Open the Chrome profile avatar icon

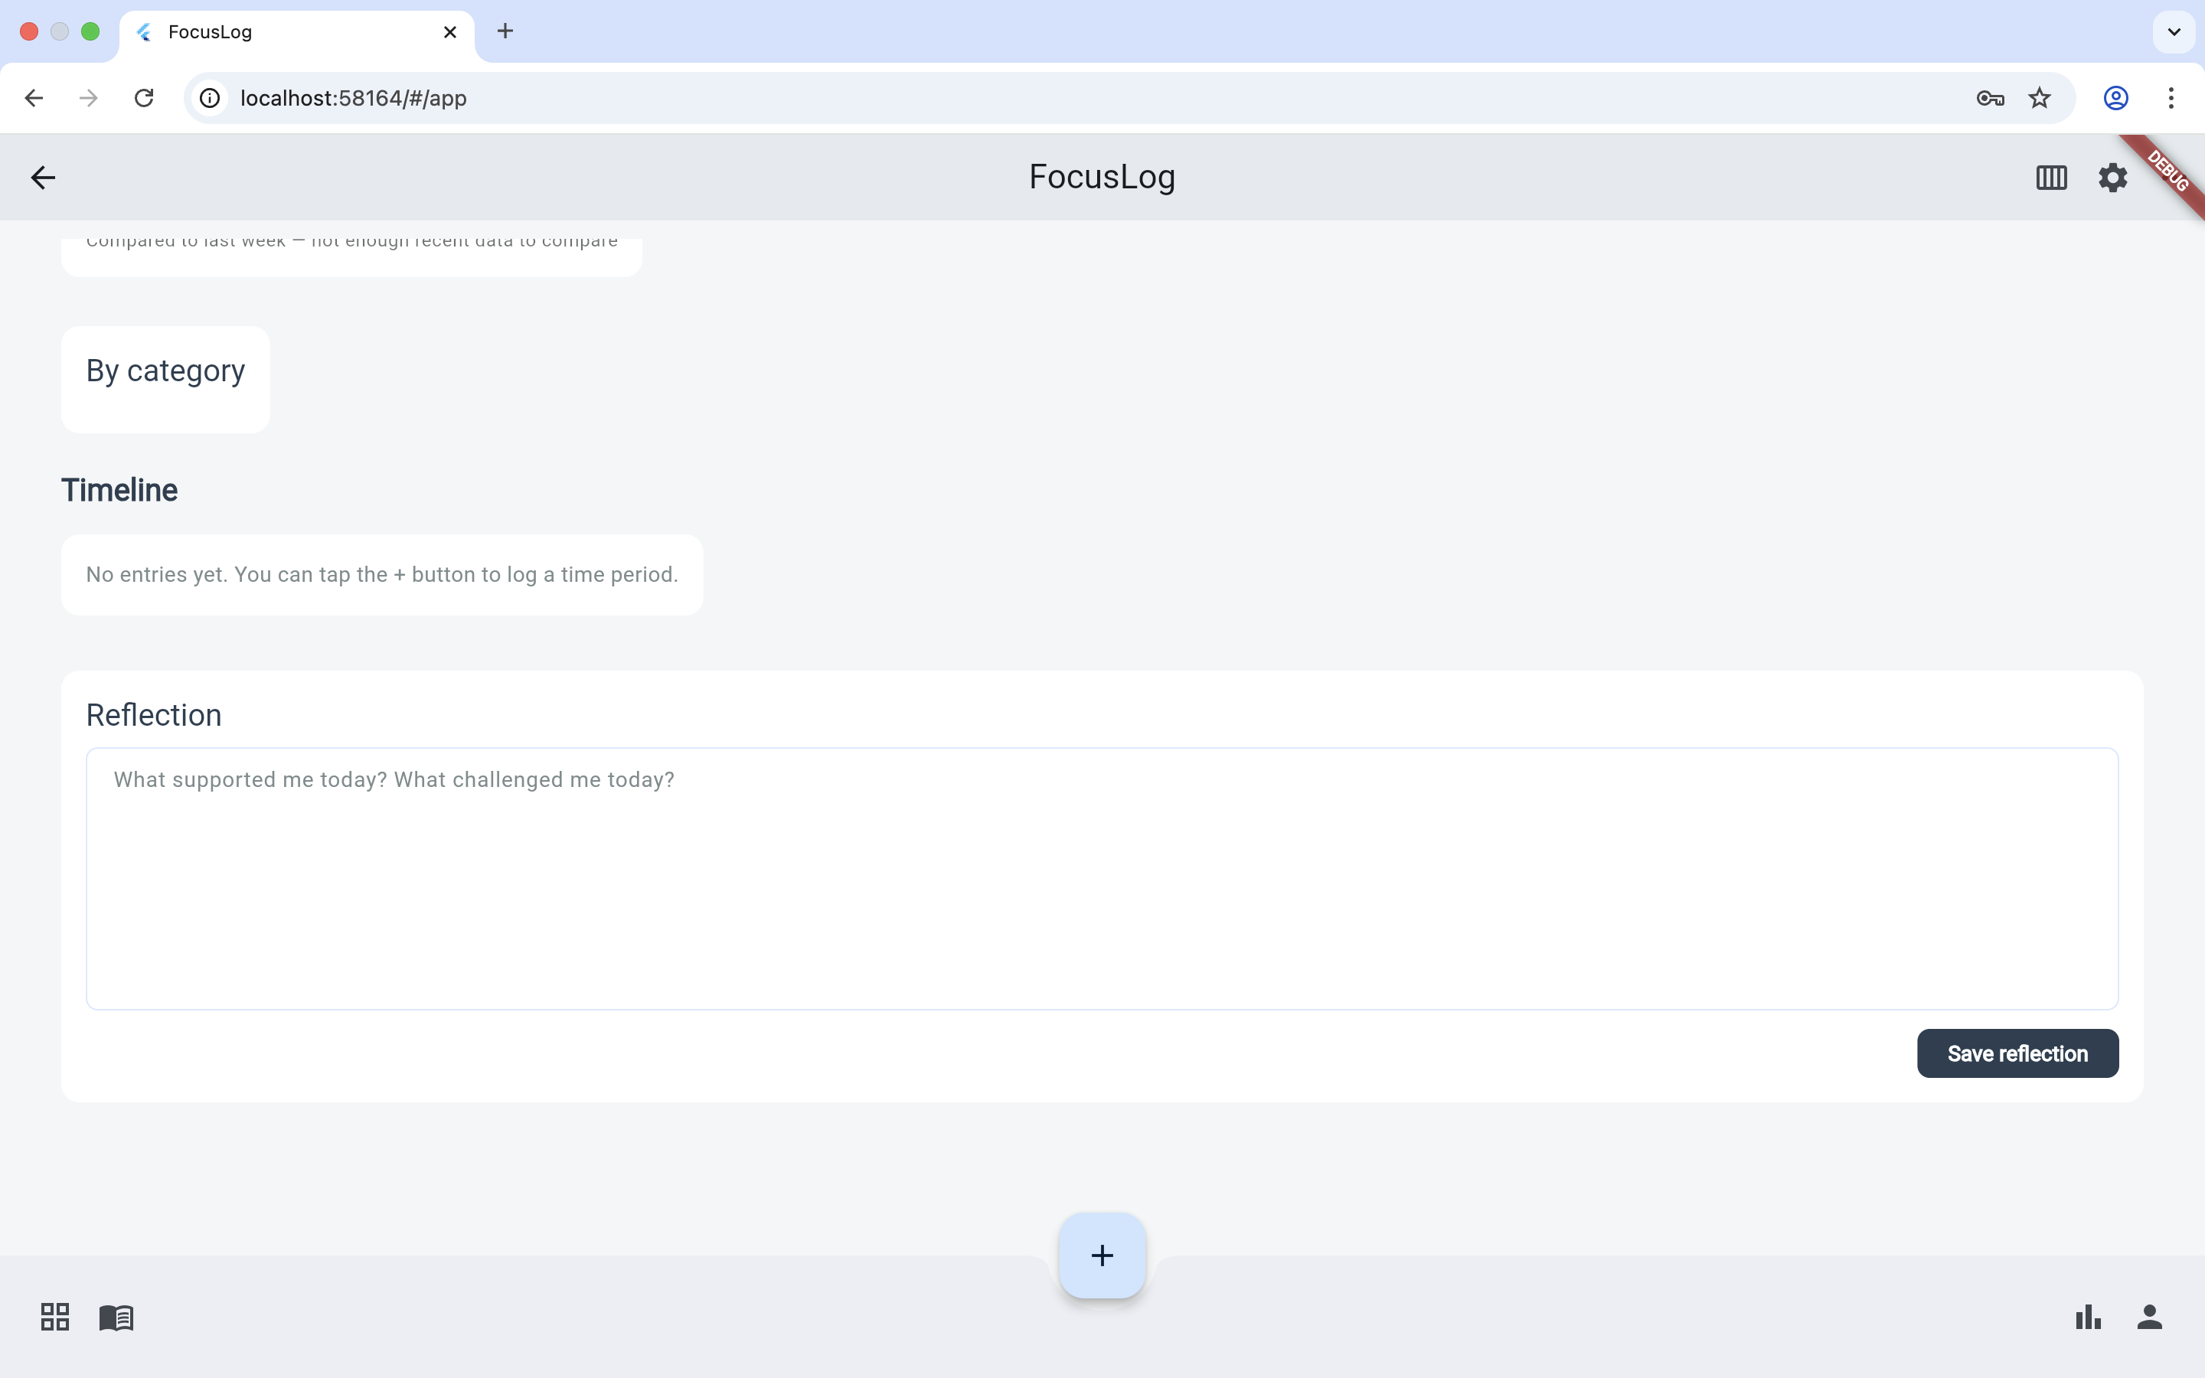tap(2115, 97)
